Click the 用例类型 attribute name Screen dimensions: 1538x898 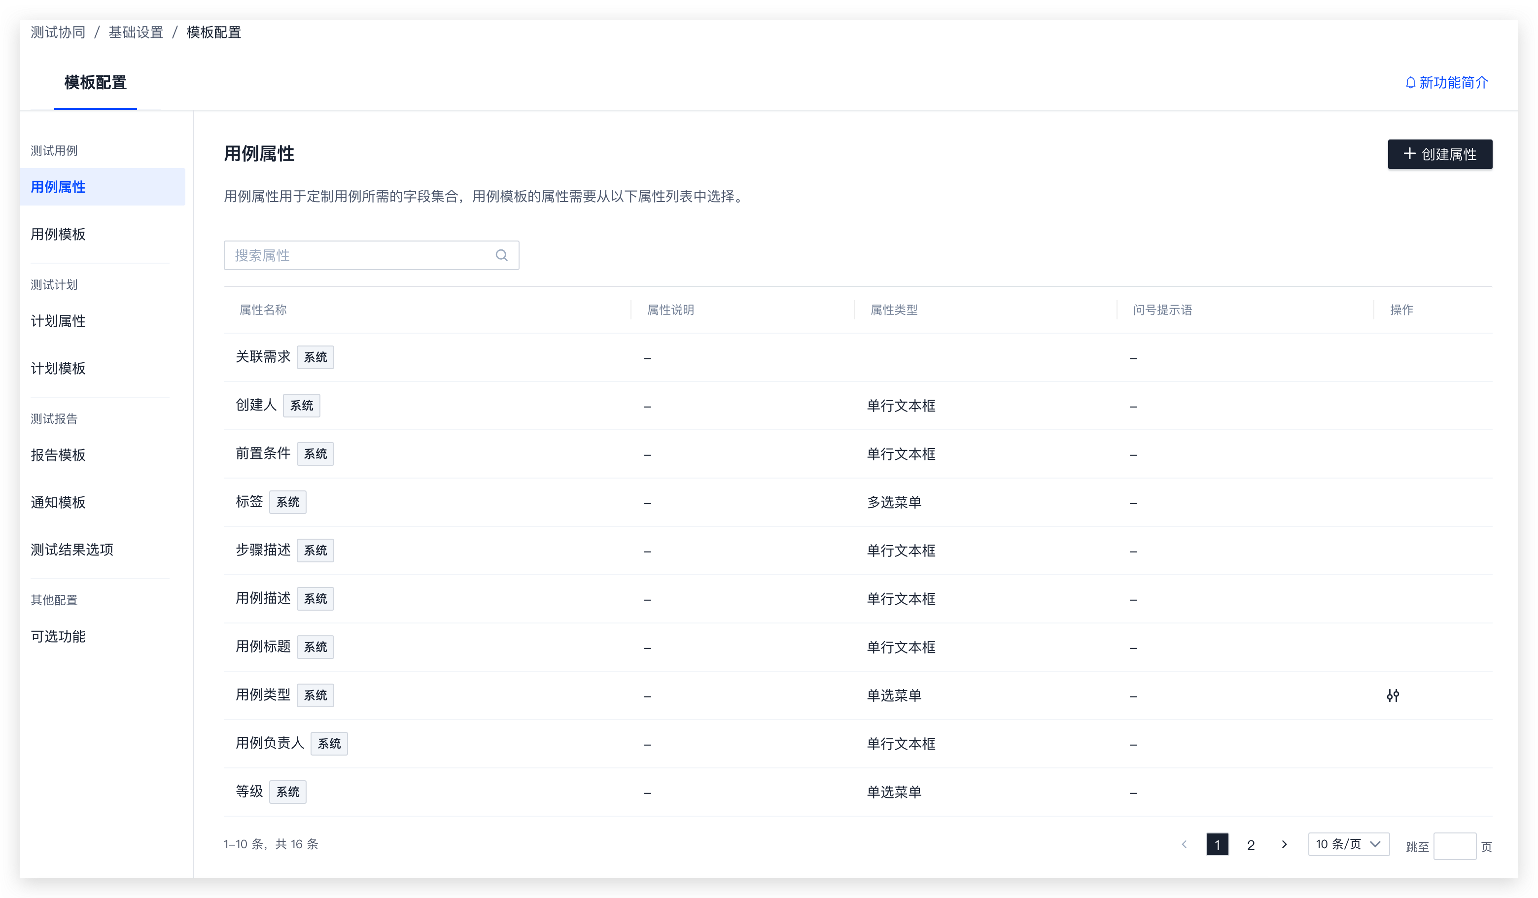(x=263, y=695)
